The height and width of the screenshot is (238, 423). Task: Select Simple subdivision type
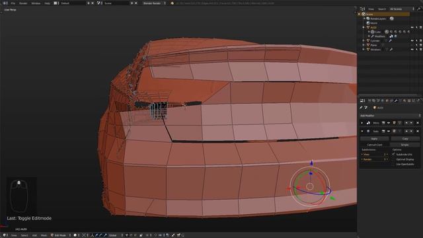coord(404,145)
